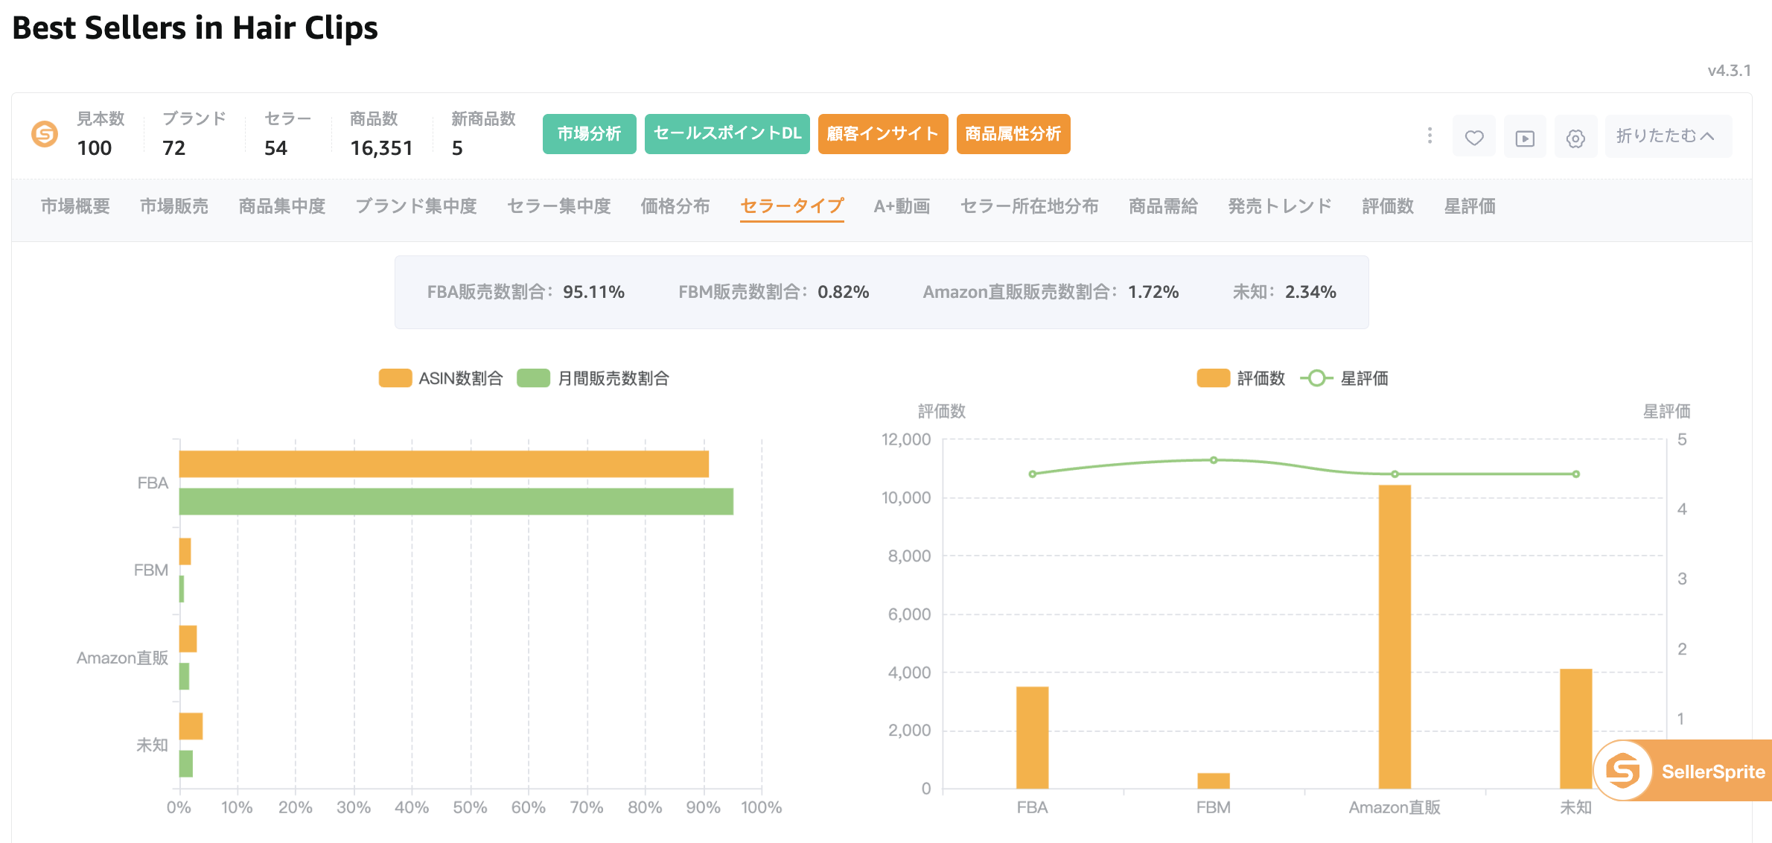This screenshot has width=1772, height=843.
Task: Open the 市場分析 button
Action: tap(589, 134)
